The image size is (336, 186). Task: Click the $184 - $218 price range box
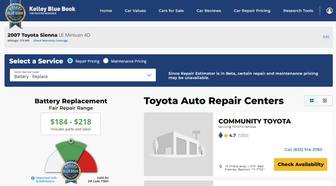(71, 124)
